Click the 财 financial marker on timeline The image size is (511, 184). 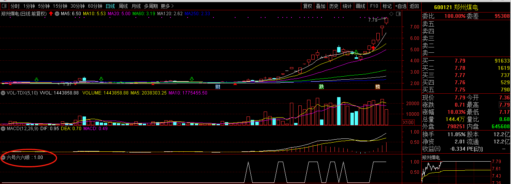(x=218, y=87)
